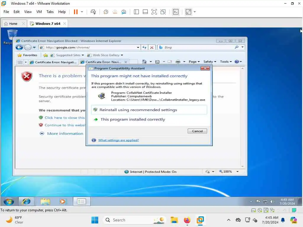This screenshot has width=303, height=227.
Task: Click the Show desktop strip in guest taskbar
Action: click(x=300, y=202)
